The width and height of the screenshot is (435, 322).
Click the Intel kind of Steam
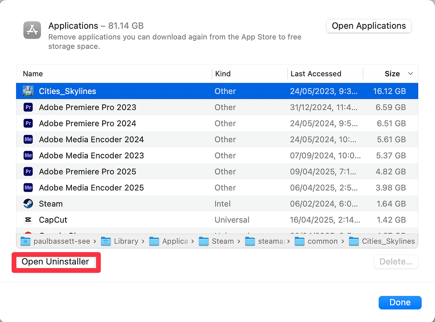coord(222,204)
